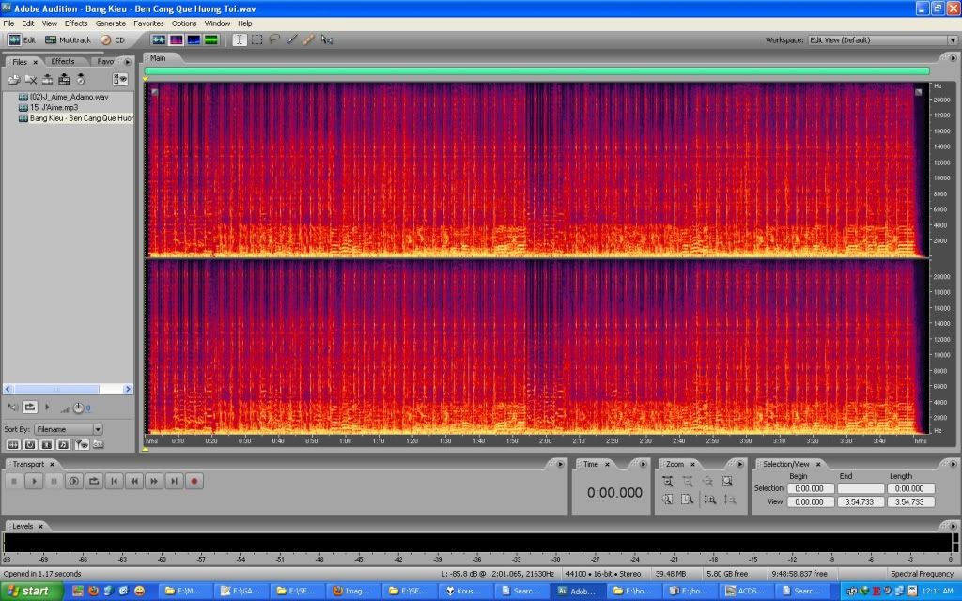Select the Time Selection tool
Viewport: 962px width, 601px height.
[x=240, y=39]
